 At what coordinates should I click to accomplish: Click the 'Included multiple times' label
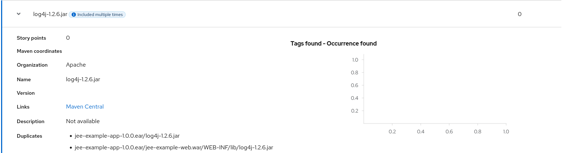coord(100,15)
